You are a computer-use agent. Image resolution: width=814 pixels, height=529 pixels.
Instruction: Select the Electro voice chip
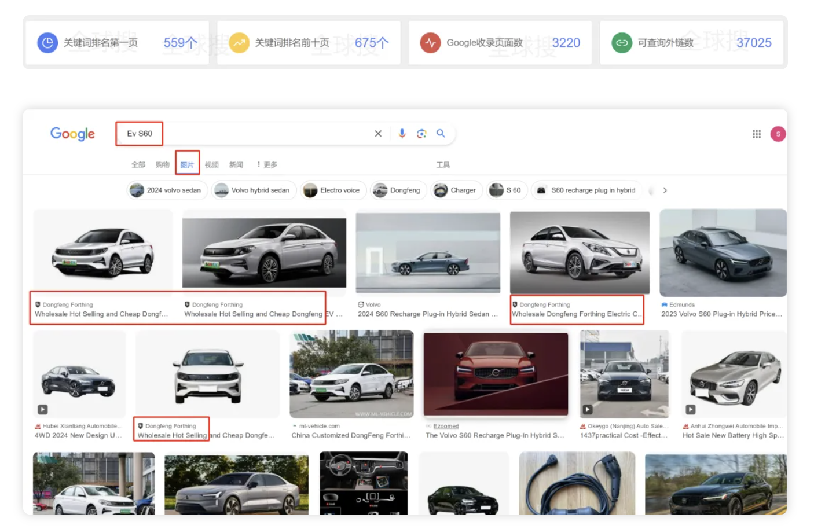click(333, 190)
